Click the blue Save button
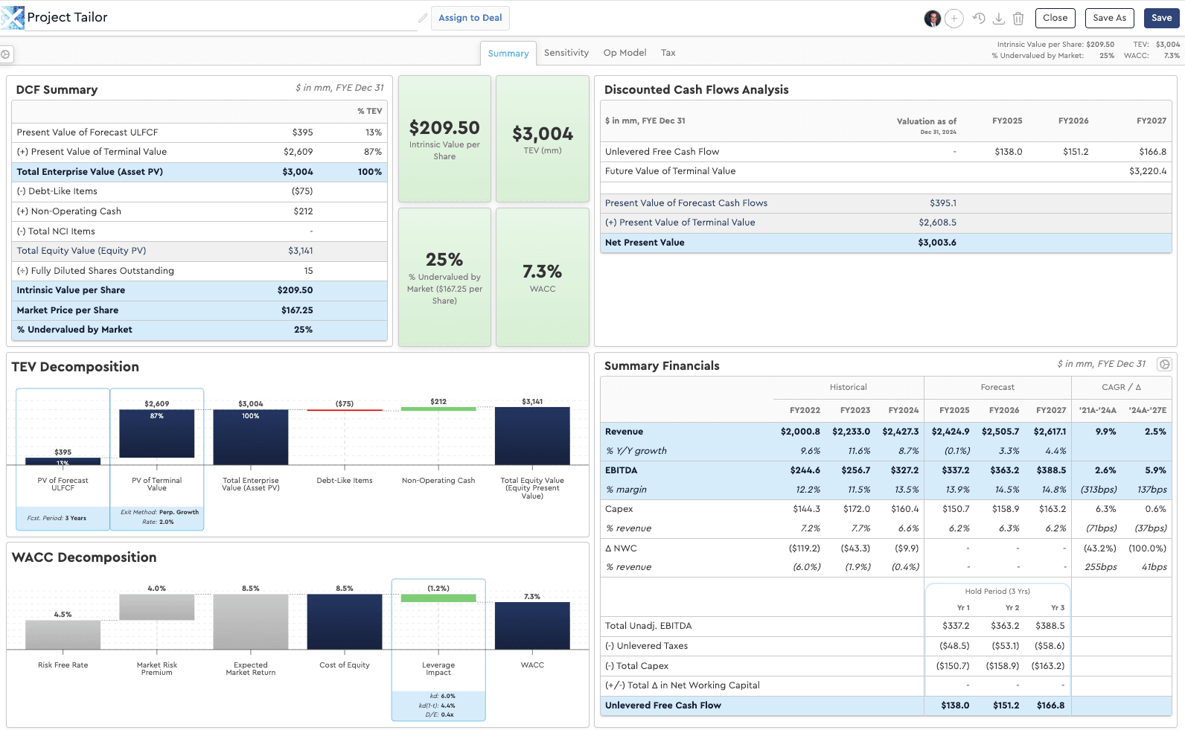 [1161, 18]
